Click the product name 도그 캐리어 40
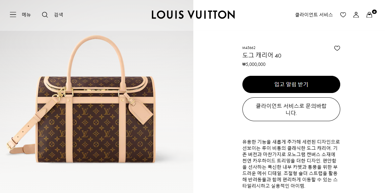The height and width of the screenshot is (193, 385). (262, 55)
